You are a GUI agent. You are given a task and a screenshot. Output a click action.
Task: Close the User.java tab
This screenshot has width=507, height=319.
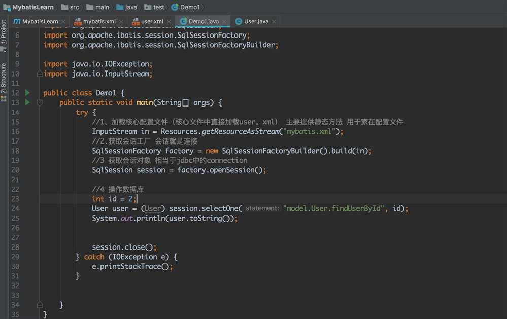click(274, 22)
